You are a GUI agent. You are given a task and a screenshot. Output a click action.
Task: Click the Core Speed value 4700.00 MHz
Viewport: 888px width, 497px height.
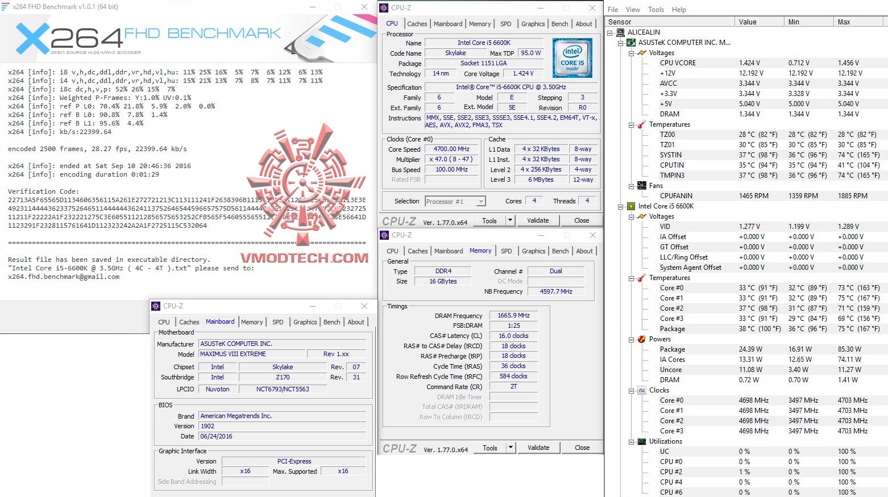[451, 149]
